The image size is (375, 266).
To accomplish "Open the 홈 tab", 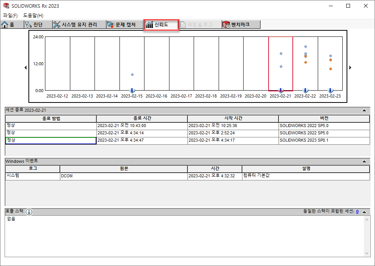I will pyautogui.click(x=12, y=25).
